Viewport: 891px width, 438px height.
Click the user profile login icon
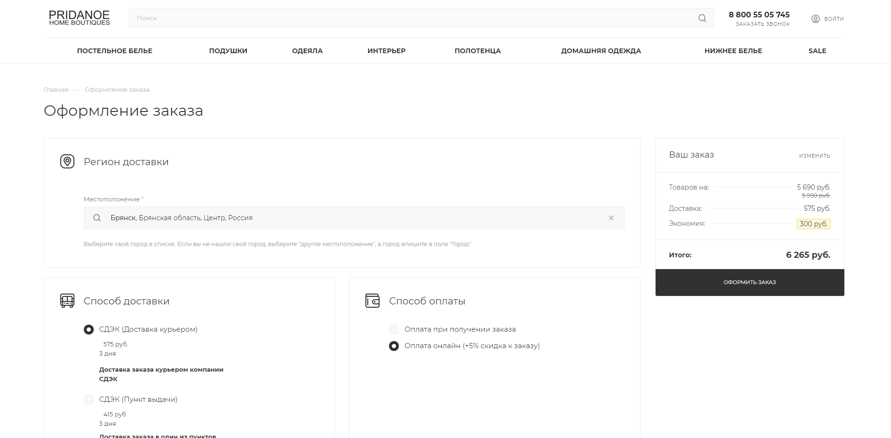coord(815,19)
